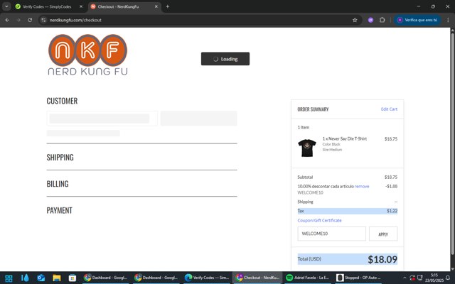Open File Explorer from taskbar
This screenshot has width=455, height=284.
click(57, 278)
